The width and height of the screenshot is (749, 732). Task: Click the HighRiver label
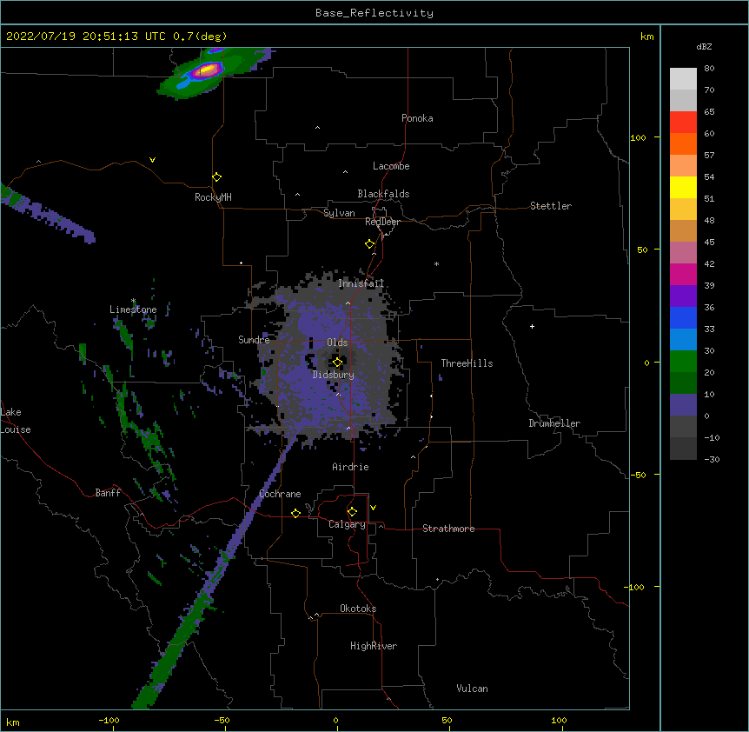(374, 646)
